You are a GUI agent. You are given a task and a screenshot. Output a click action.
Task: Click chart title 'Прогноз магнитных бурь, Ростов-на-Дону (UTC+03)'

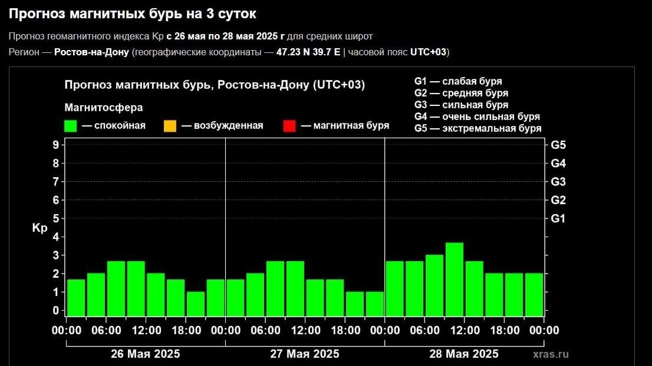(215, 85)
